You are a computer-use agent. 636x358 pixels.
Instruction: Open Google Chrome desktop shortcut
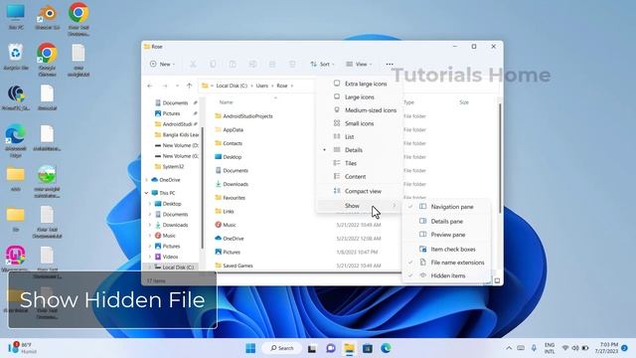coord(47,60)
